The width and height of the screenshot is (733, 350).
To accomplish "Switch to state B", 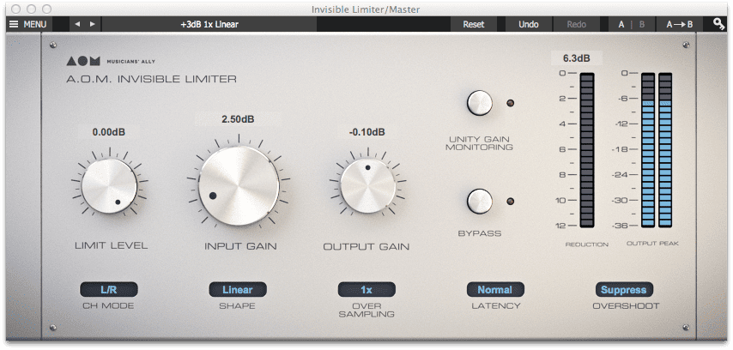I will [x=642, y=24].
